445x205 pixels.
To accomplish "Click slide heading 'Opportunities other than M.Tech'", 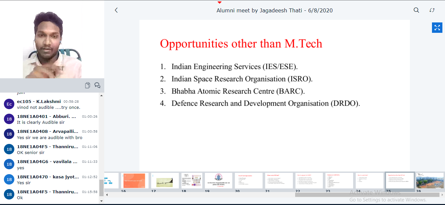I will pos(241,44).
